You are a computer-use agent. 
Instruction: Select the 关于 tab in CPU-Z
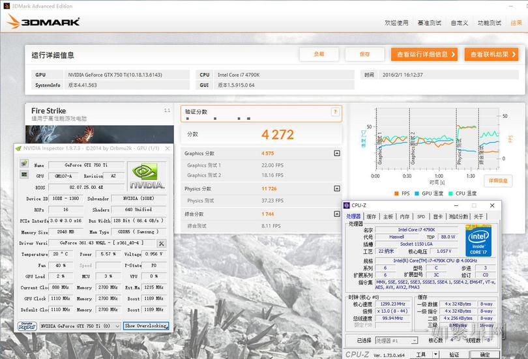pyautogui.click(x=478, y=216)
